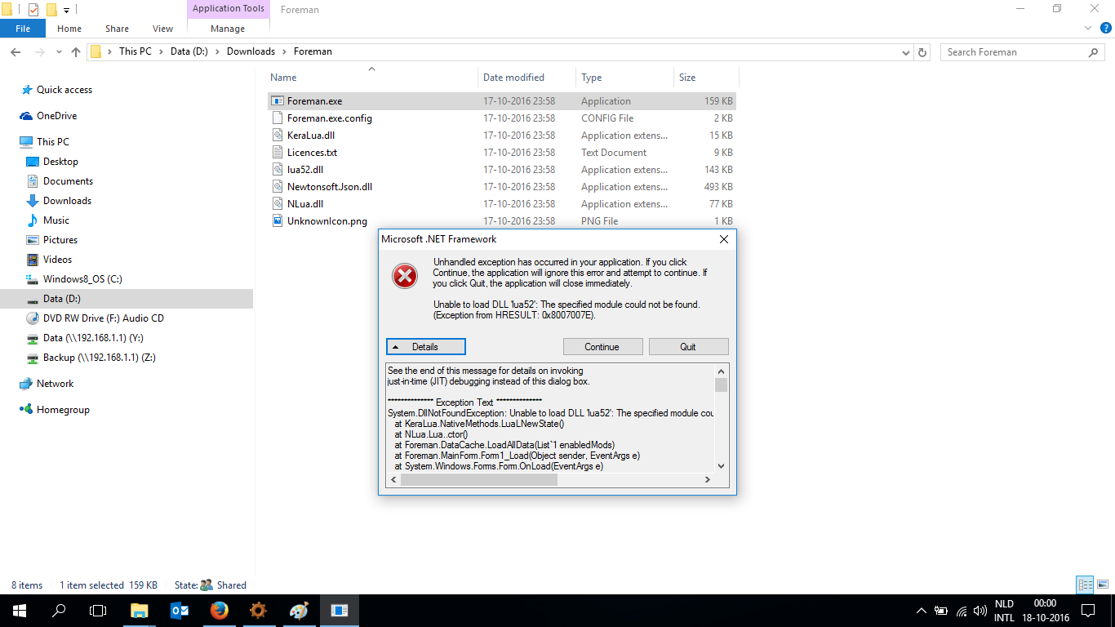Switch to the View ribbon tab
This screenshot has height=627, width=1115.
[x=162, y=29]
